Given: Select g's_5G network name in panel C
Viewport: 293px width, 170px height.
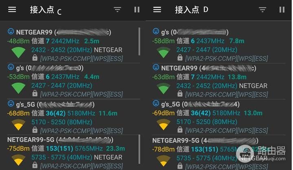Looking at the screenshot, I should click(x=25, y=104).
